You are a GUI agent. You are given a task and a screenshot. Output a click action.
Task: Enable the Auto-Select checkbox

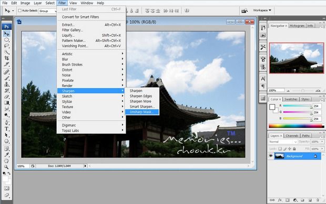click(x=20, y=10)
